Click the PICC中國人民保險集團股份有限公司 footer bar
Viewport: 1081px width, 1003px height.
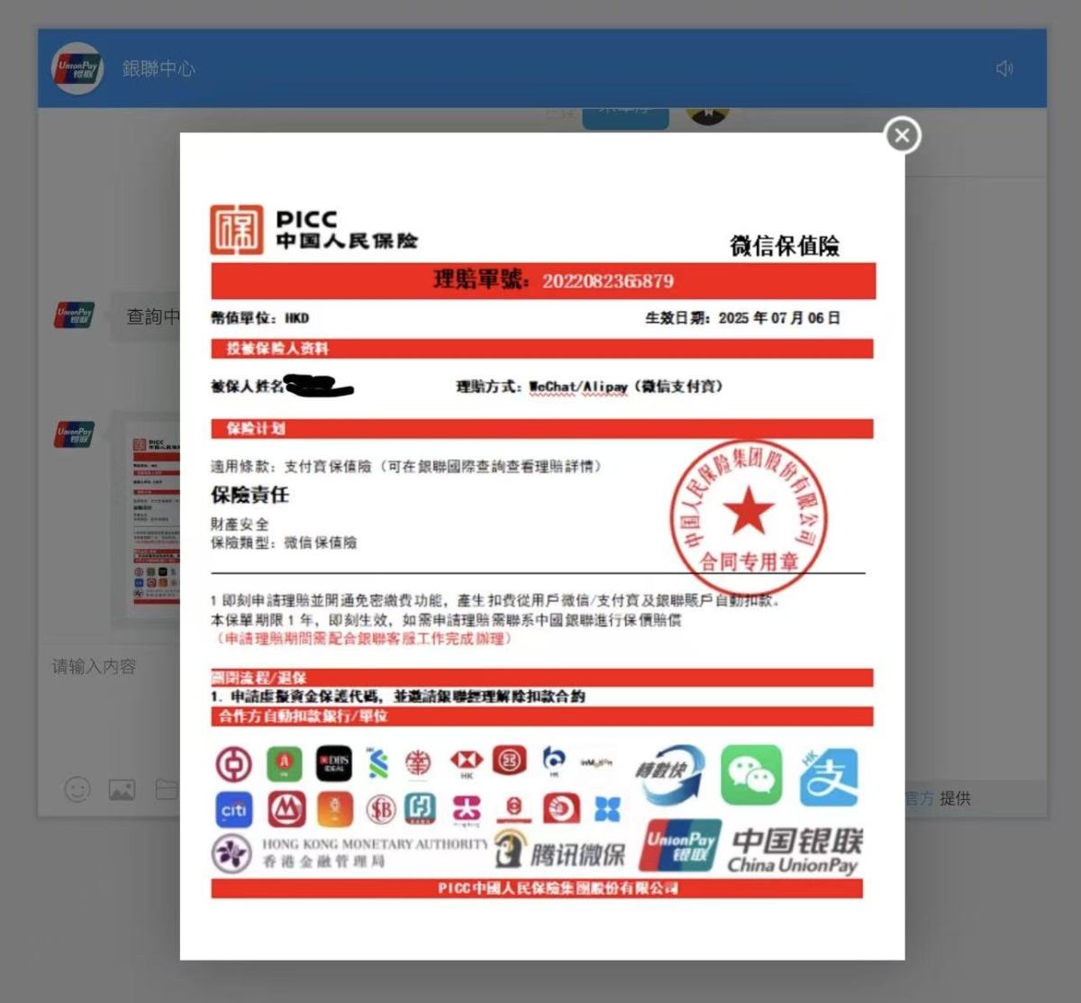538,889
